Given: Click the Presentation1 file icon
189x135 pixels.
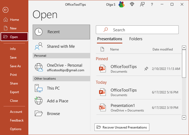Looking at the screenshot, I should [102, 107].
